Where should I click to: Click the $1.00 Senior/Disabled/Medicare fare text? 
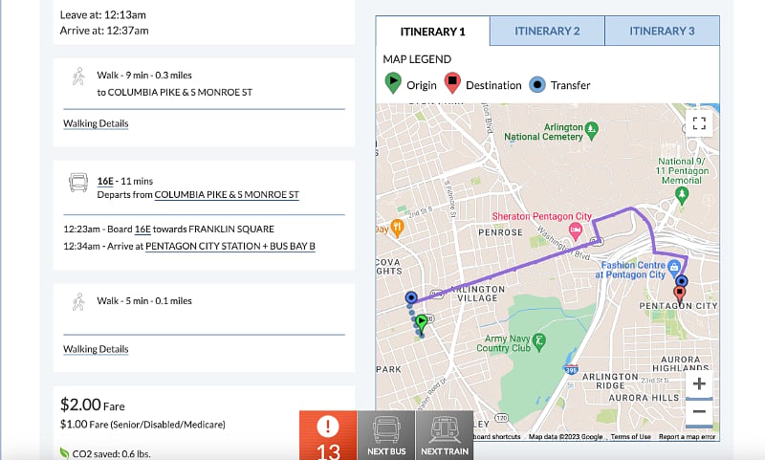pos(142,425)
